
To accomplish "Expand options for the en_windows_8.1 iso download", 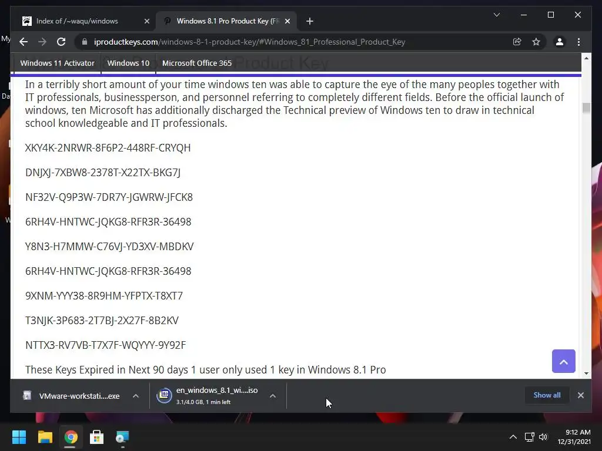I will tap(273, 396).
